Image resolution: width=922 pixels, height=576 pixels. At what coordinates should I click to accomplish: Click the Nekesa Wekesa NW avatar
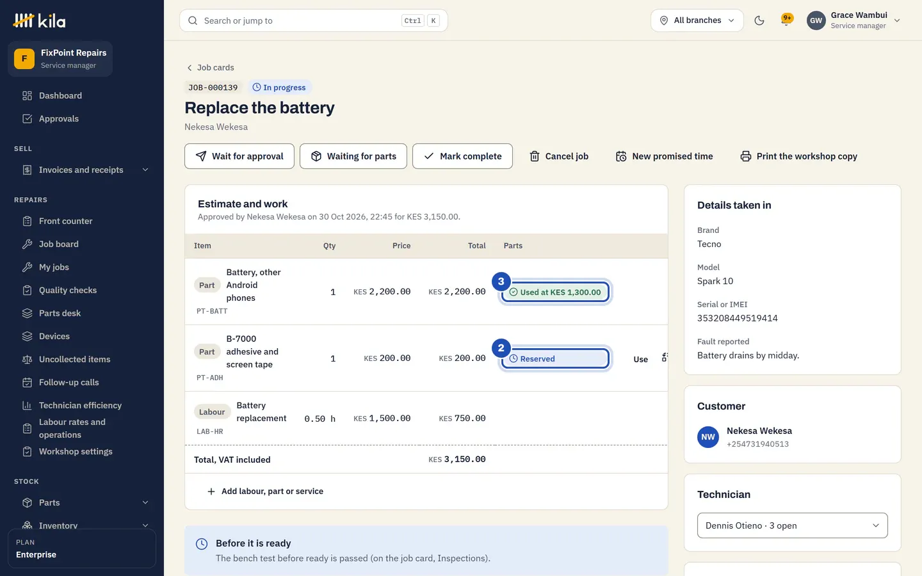click(x=708, y=437)
